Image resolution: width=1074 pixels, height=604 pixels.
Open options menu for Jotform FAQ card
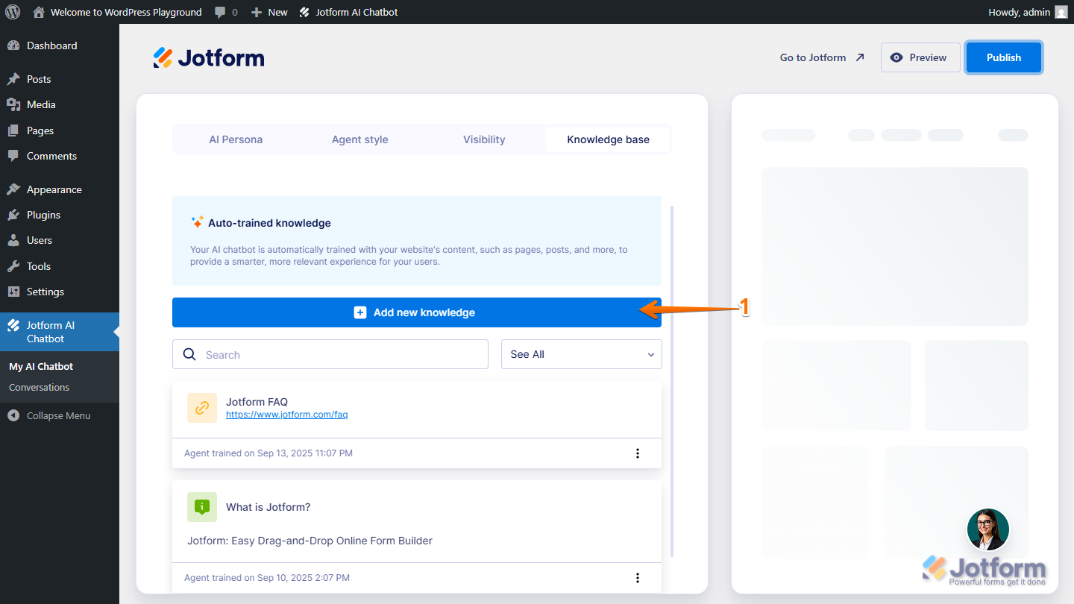638,453
